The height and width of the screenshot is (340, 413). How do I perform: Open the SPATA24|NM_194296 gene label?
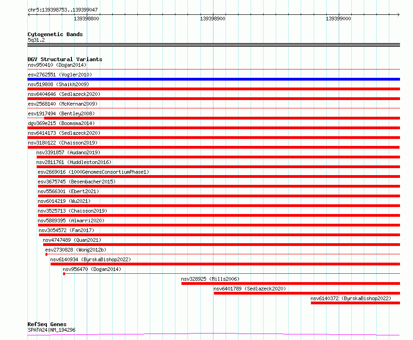pos(52,330)
